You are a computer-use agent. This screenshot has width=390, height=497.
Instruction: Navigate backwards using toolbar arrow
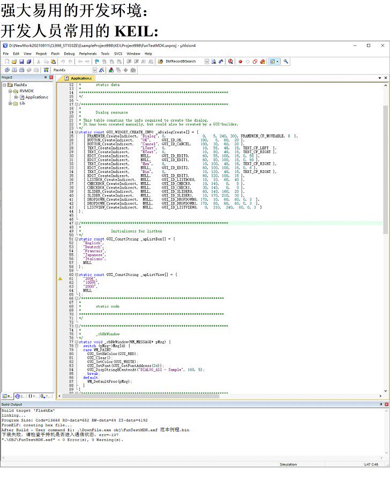pyautogui.click(x=80, y=62)
